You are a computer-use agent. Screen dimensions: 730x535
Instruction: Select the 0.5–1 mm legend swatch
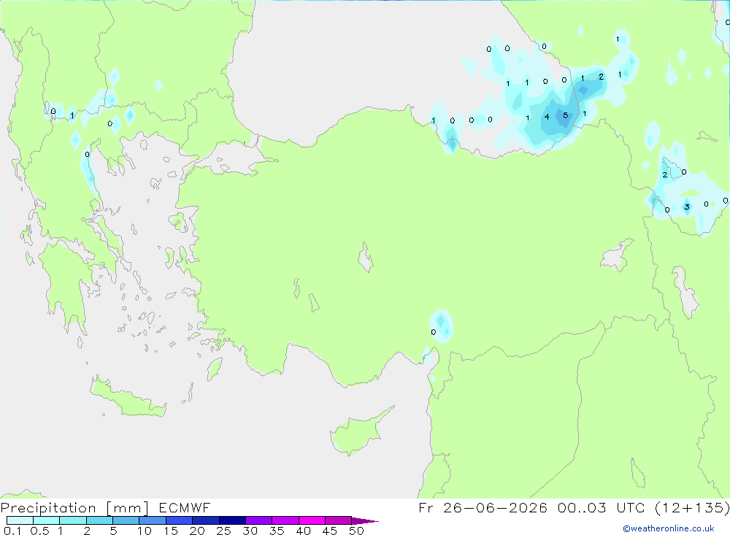tap(46, 520)
